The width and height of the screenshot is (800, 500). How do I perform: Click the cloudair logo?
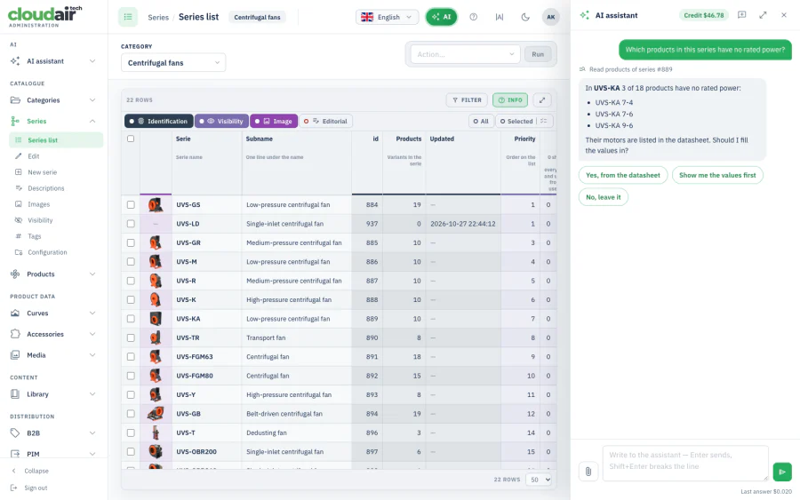(45, 16)
